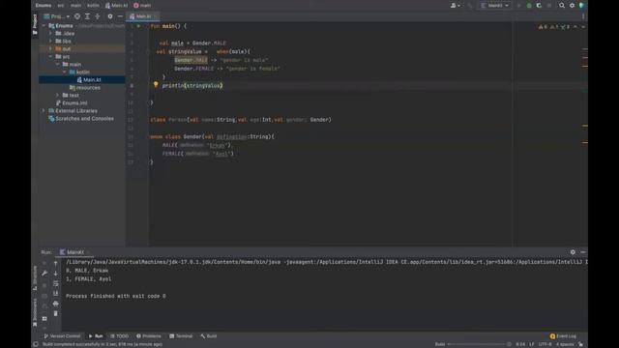619x348 pixels.
Task: Select Scratches and Consoles
Action: point(82,118)
